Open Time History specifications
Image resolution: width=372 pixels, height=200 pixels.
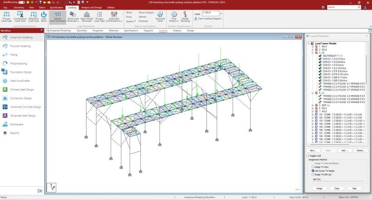(x=173, y=17)
